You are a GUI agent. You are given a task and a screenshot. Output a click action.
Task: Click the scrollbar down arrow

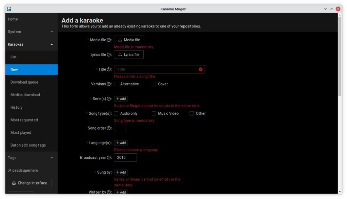tap(340, 192)
